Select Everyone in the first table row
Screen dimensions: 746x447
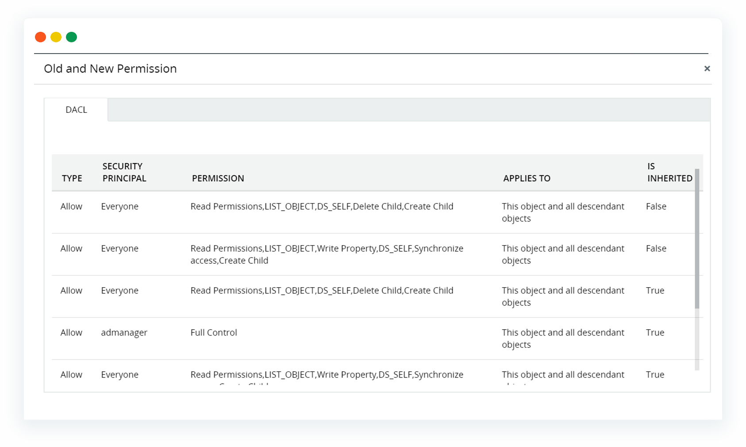click(119, 207)
